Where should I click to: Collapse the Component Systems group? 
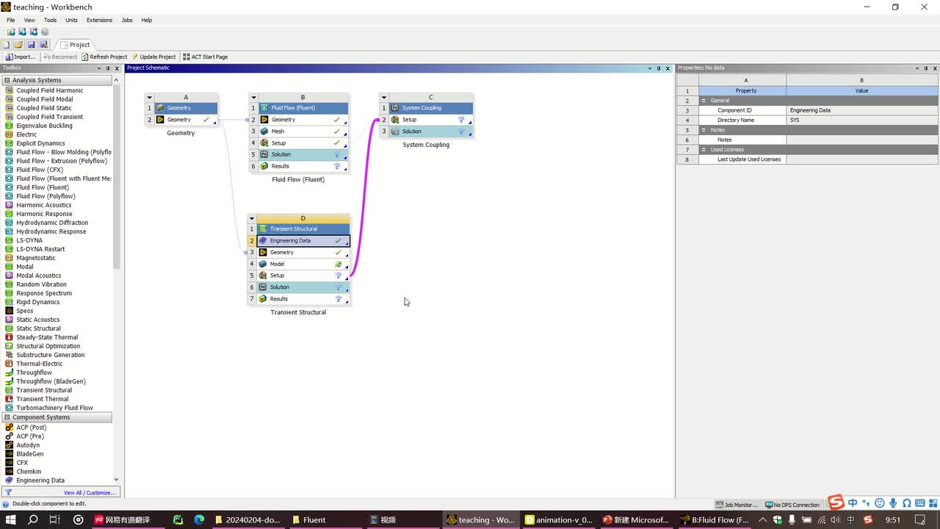pyautogui.click(x=7, y=417)
